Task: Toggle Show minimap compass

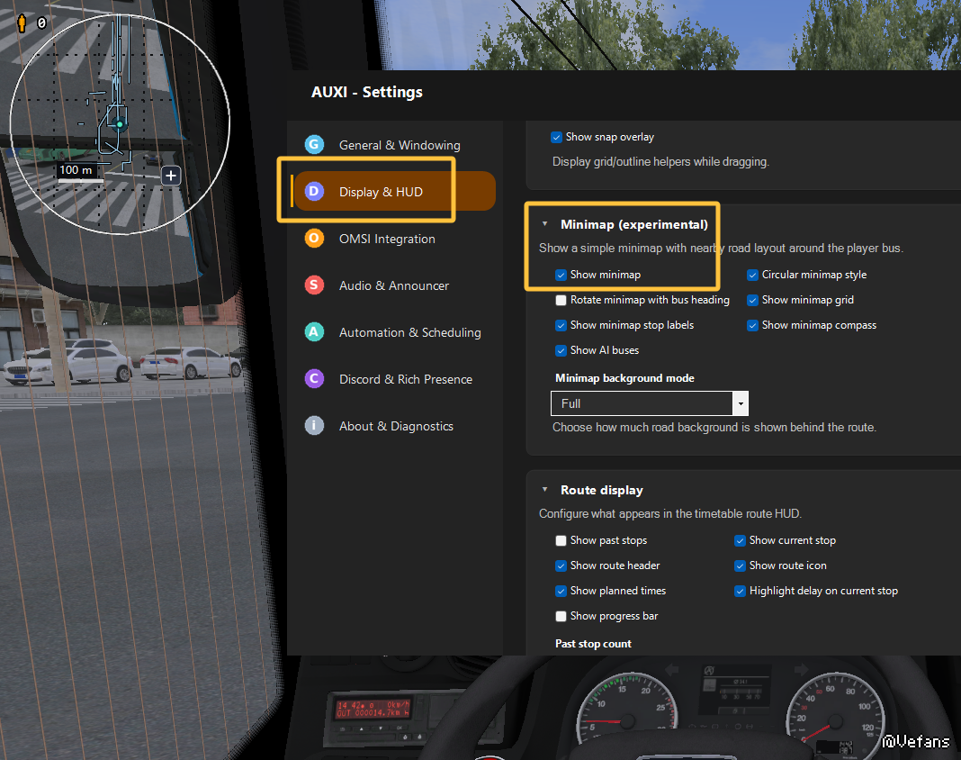Action: [752, 325]
